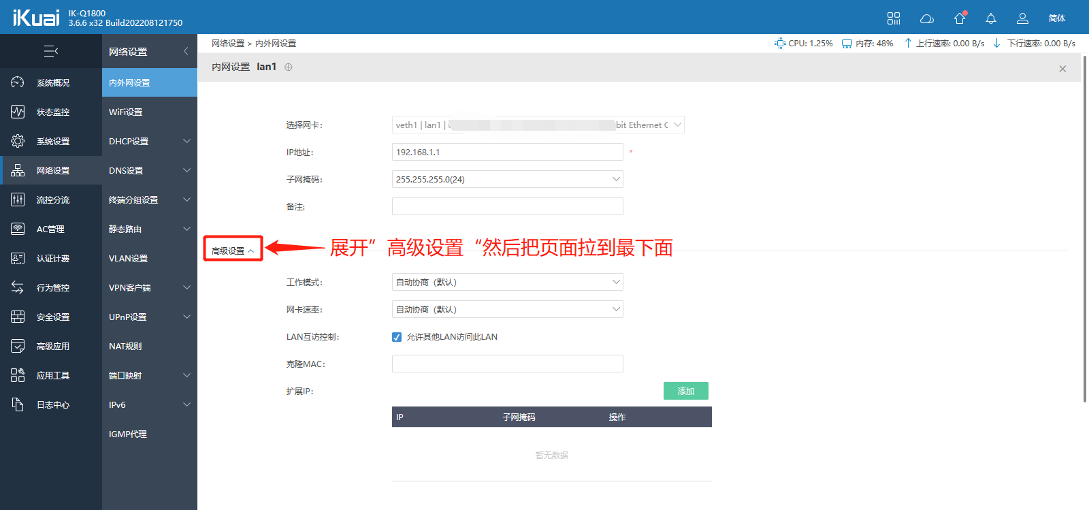Expand the DHCP设置 submenu
This screenshot has height=510, width=1089.
point(149,141)
